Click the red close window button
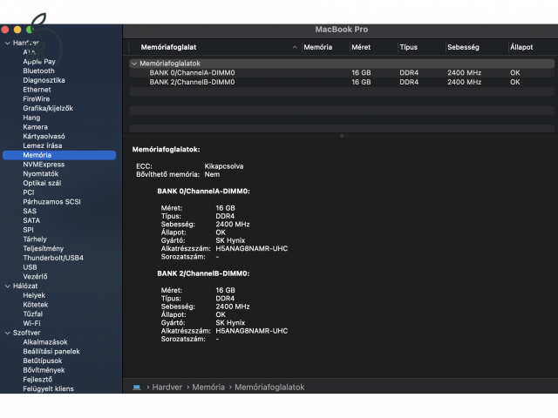Viewport: 558px width, 418px height. pos(5,30)
